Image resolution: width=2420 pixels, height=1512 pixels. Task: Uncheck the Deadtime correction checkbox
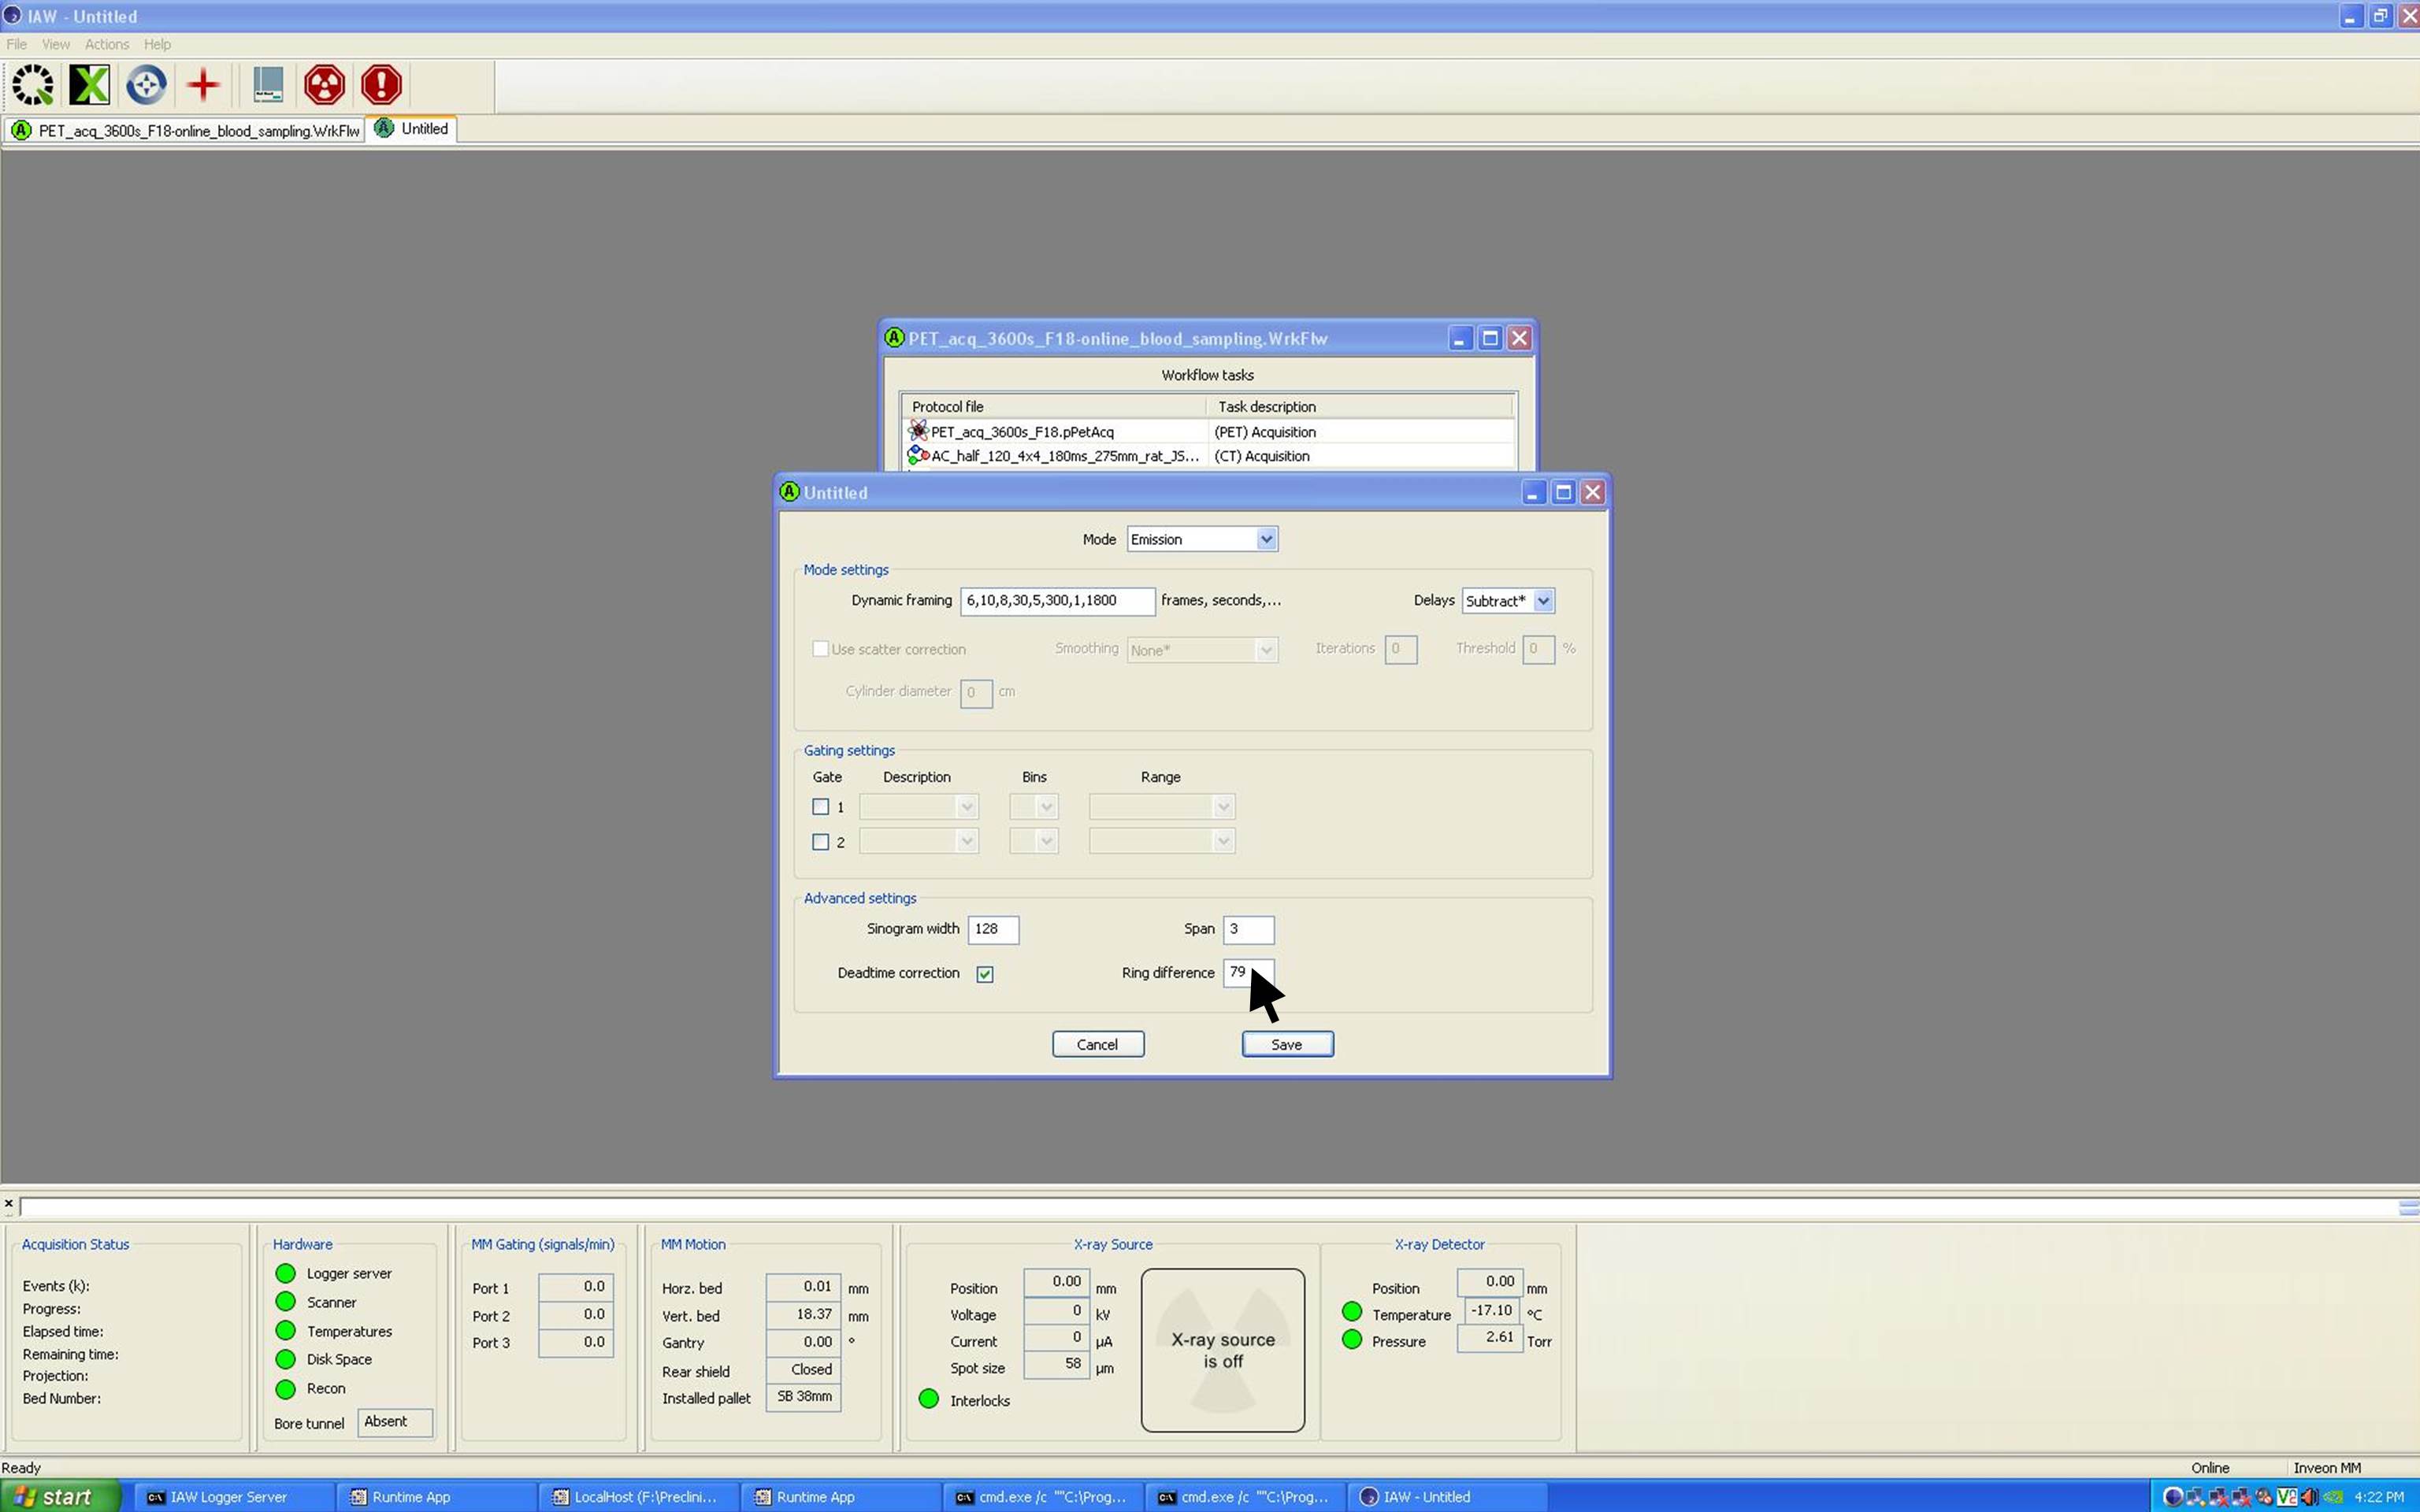985,974
